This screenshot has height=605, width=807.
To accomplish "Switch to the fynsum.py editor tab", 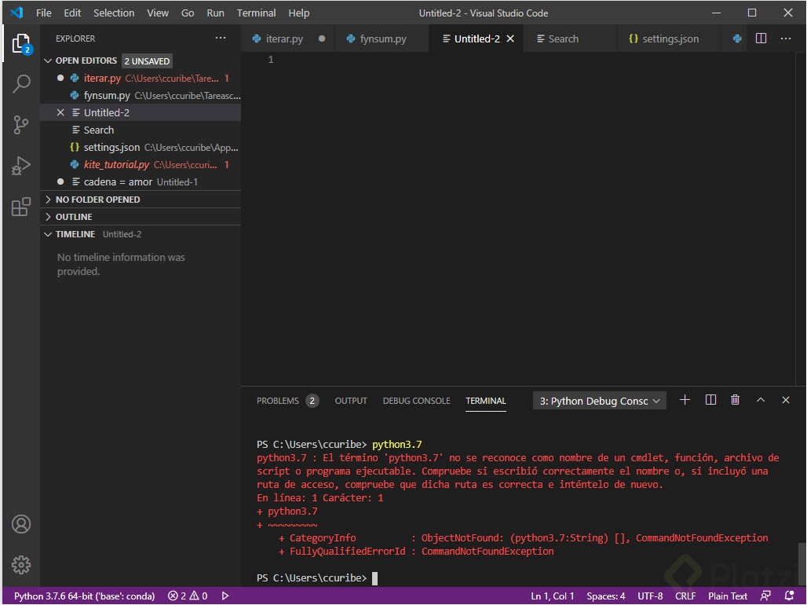I will pyautogui.click(x=383, y=38).
